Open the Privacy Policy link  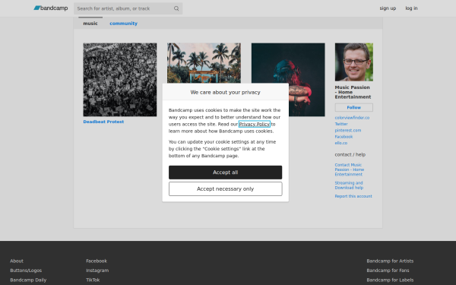pos(254,124)
